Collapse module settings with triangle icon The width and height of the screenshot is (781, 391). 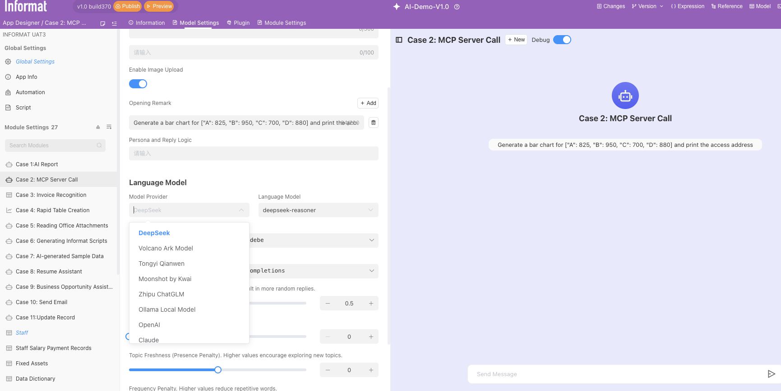98,127
